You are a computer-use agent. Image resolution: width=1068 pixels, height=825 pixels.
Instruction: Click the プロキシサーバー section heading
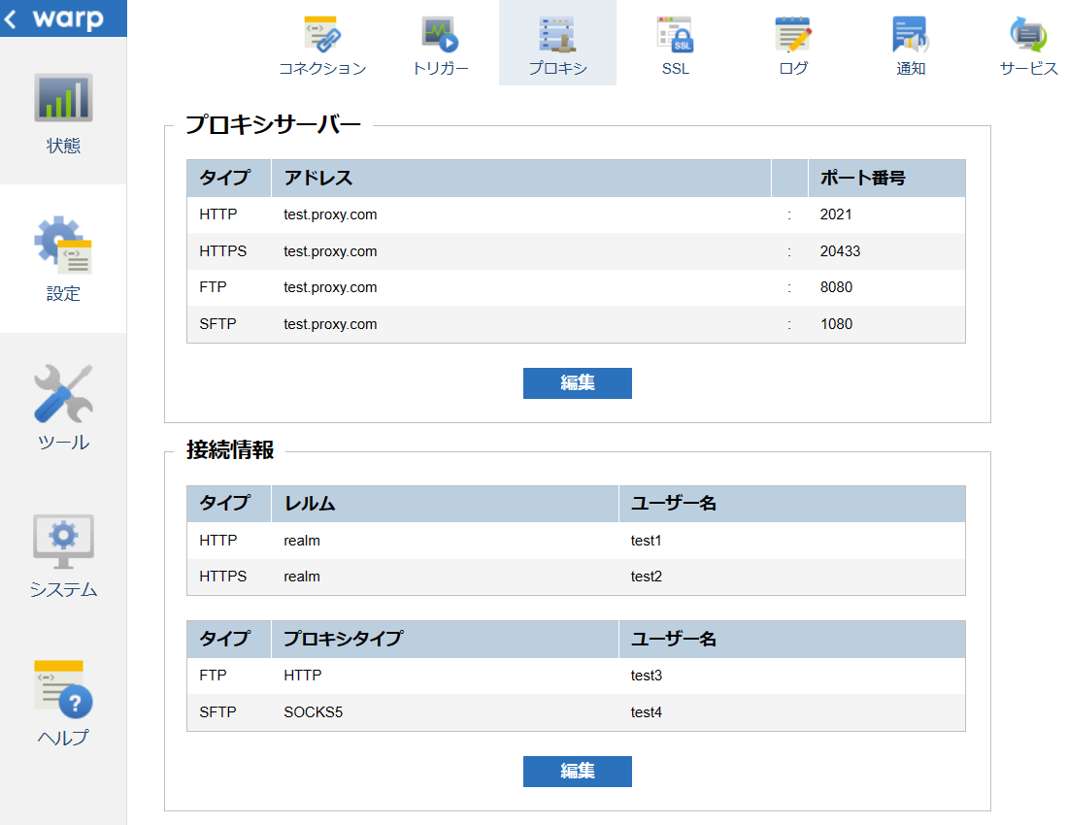pos(273,124)
